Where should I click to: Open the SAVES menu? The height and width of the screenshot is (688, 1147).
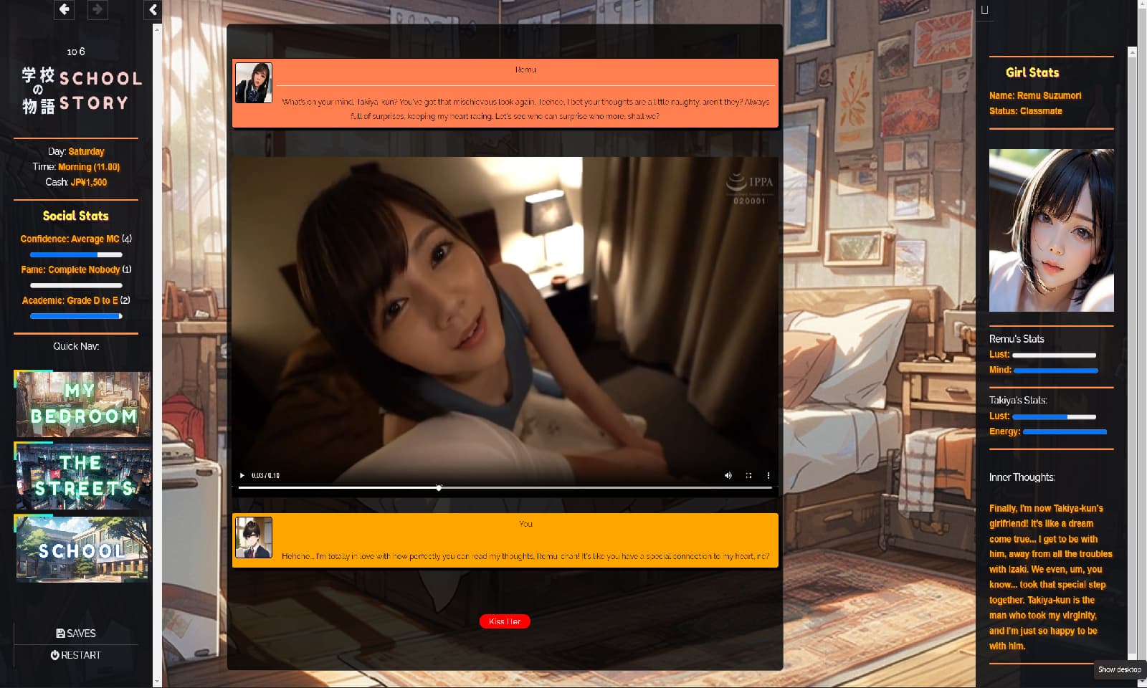point(76,634)
